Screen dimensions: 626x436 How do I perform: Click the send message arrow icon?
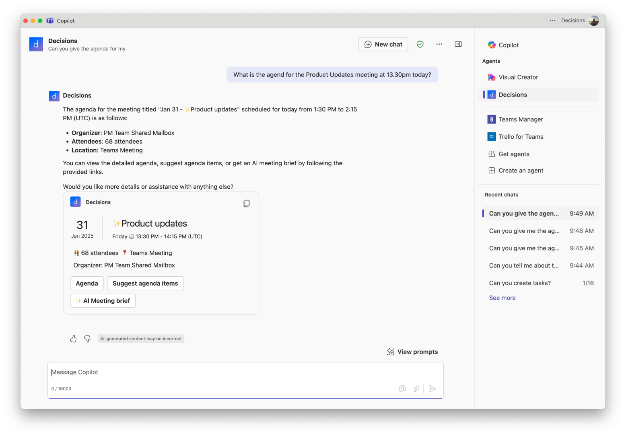pos(432,389)
